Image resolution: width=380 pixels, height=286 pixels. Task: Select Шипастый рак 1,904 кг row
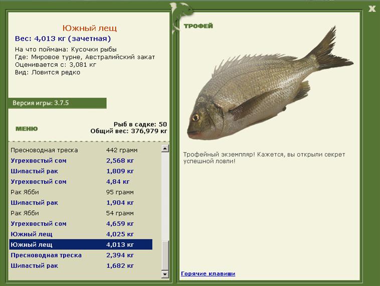coord(81,203)
